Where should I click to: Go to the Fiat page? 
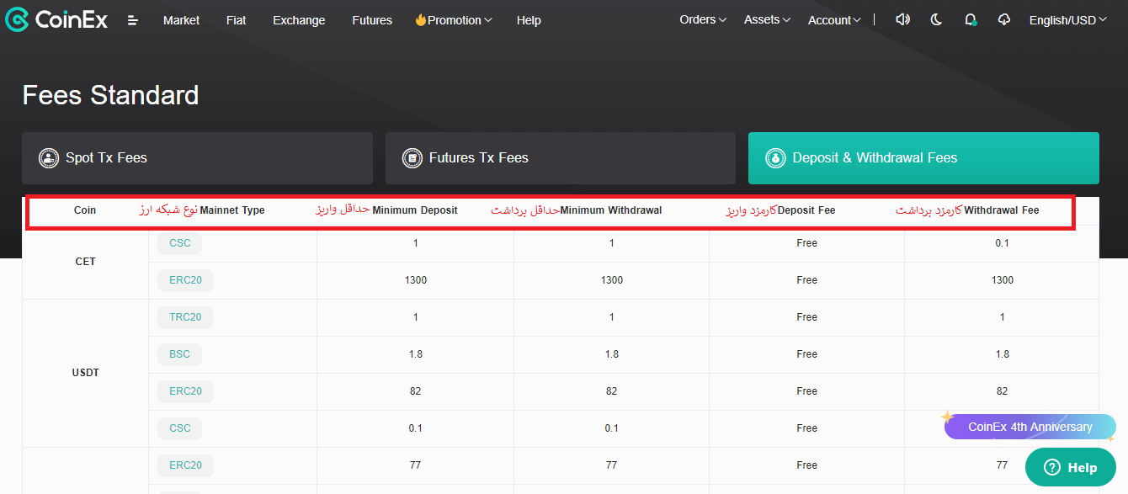pos(237,20)
